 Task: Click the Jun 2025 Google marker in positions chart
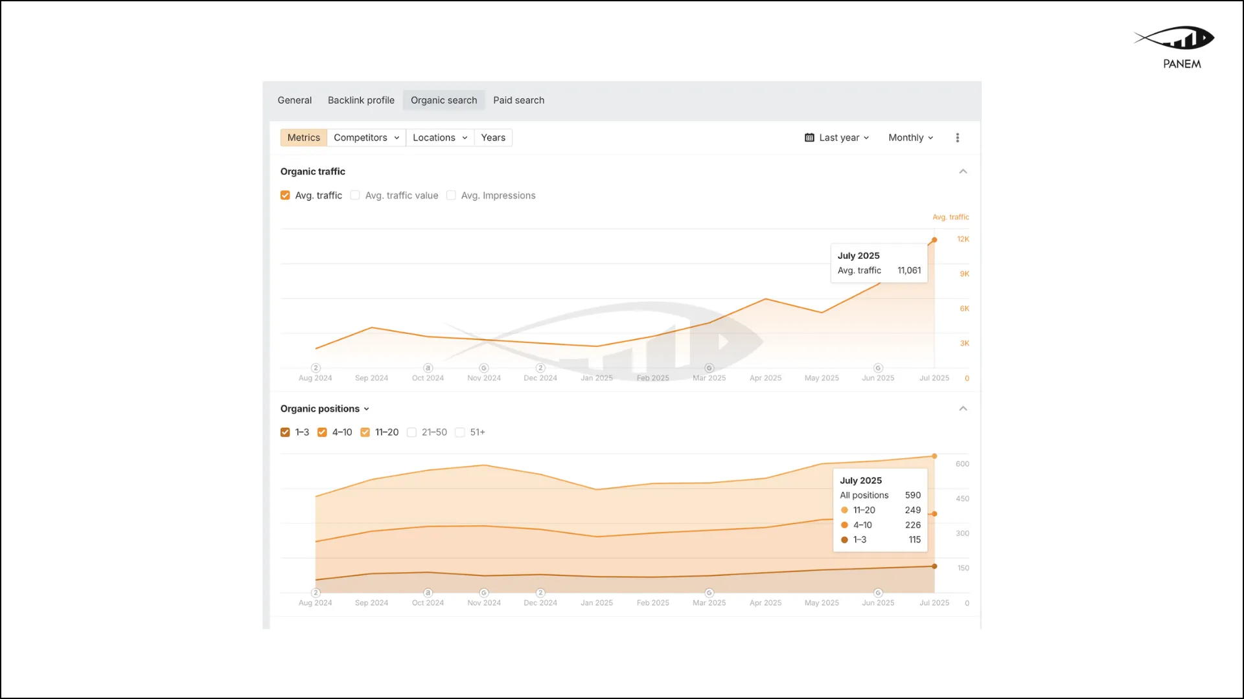[878, 593]
